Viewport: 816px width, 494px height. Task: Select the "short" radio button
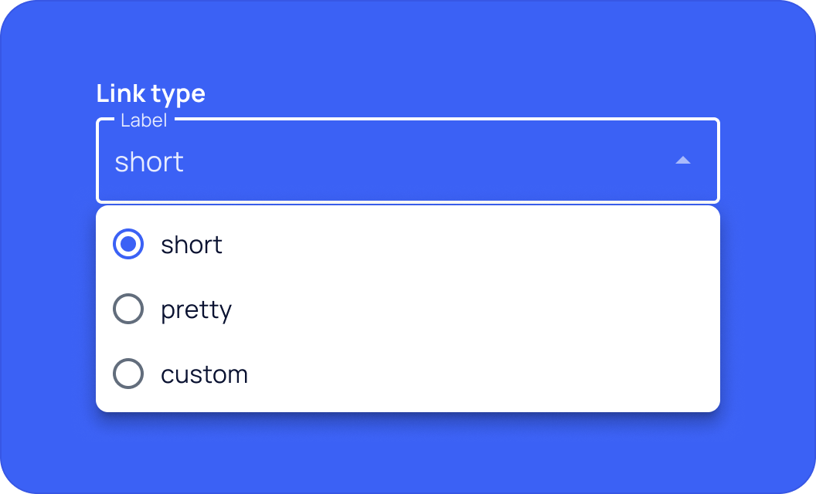tap(128, 245)
